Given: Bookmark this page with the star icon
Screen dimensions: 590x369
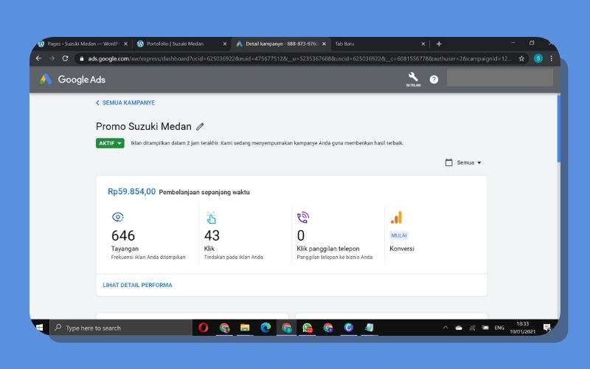Looking at the screenshot, I should click(x=521, y=58).
